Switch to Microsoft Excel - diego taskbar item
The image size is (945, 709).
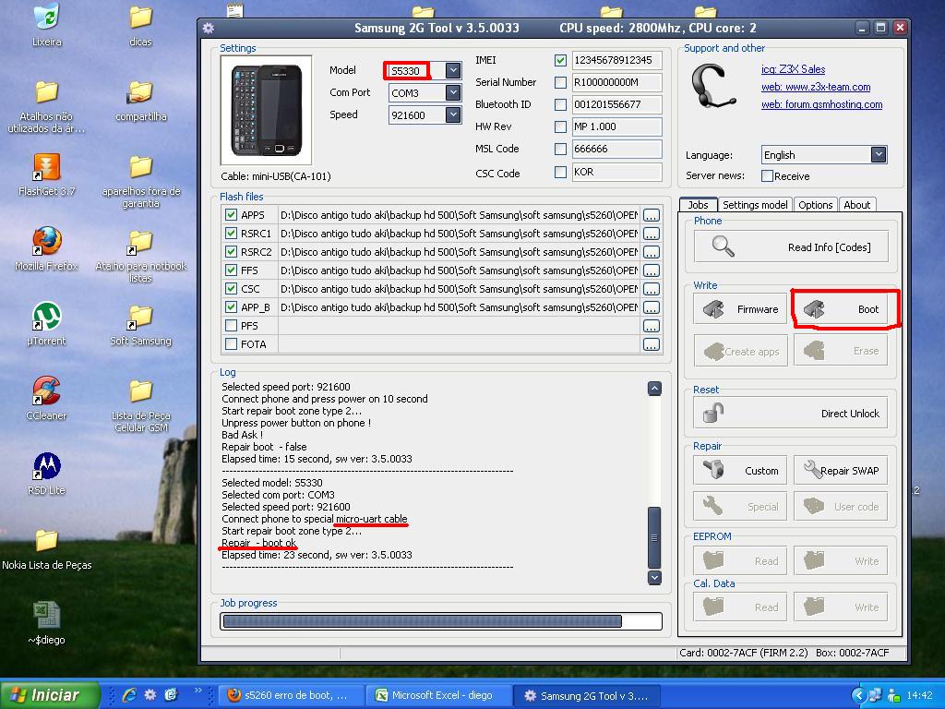click(440, 696)
